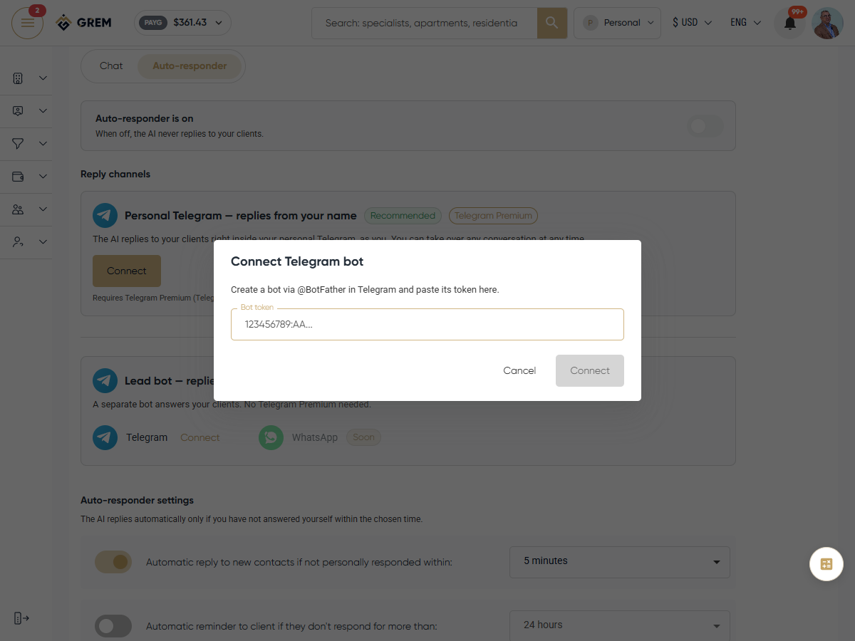
Task: Click the funnel filter icon in the sidebar
Action: 19,144
